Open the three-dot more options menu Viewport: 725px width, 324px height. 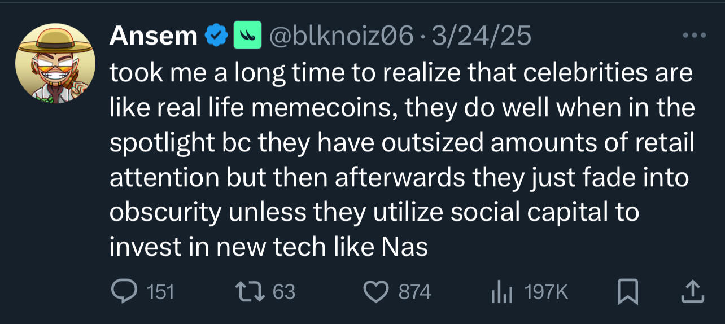(x=694, y=36)
